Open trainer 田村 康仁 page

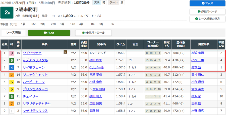pos(197,75)
